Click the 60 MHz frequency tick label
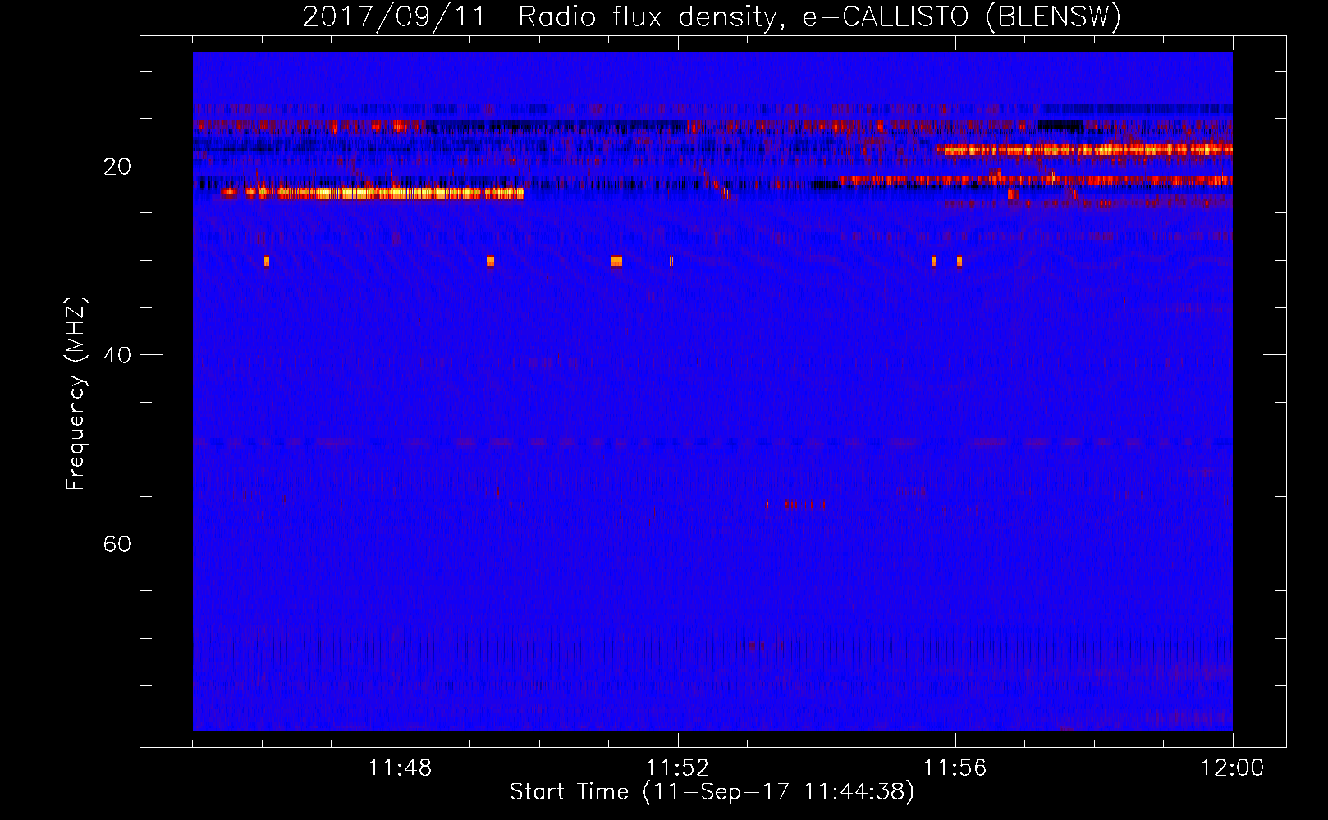Image resolution: width=1328 pixels, height=820 pixels. [x=117, y=544]
